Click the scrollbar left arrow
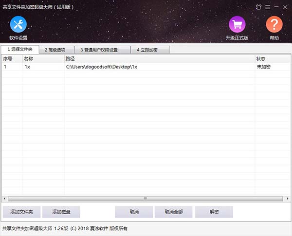The width and height of the screenshot is (292, 236). (4, 199)
